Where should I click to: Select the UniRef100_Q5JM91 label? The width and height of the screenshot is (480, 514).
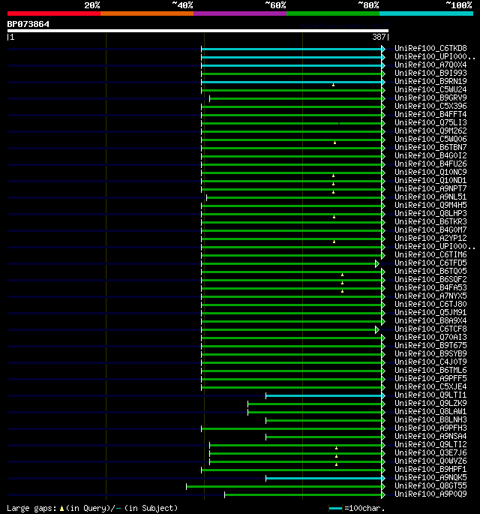[x=430, y=312]
